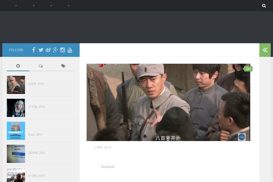
Task: Switch to tags tab
Action: [x=63, y=66]
